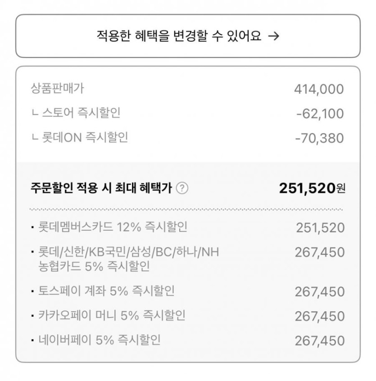The width and height of the screenshot is (376, 381).
Task: Click the 267,450 price for 농협카드 5% row
Action: pyautogui.click(x=320, y=253)
